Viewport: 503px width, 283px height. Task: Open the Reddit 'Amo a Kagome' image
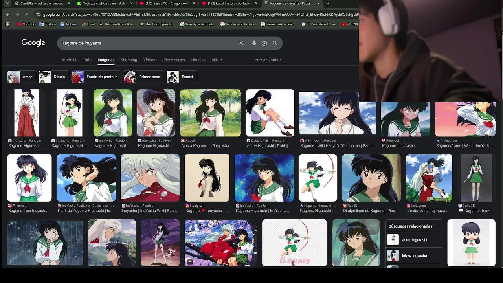210,113
